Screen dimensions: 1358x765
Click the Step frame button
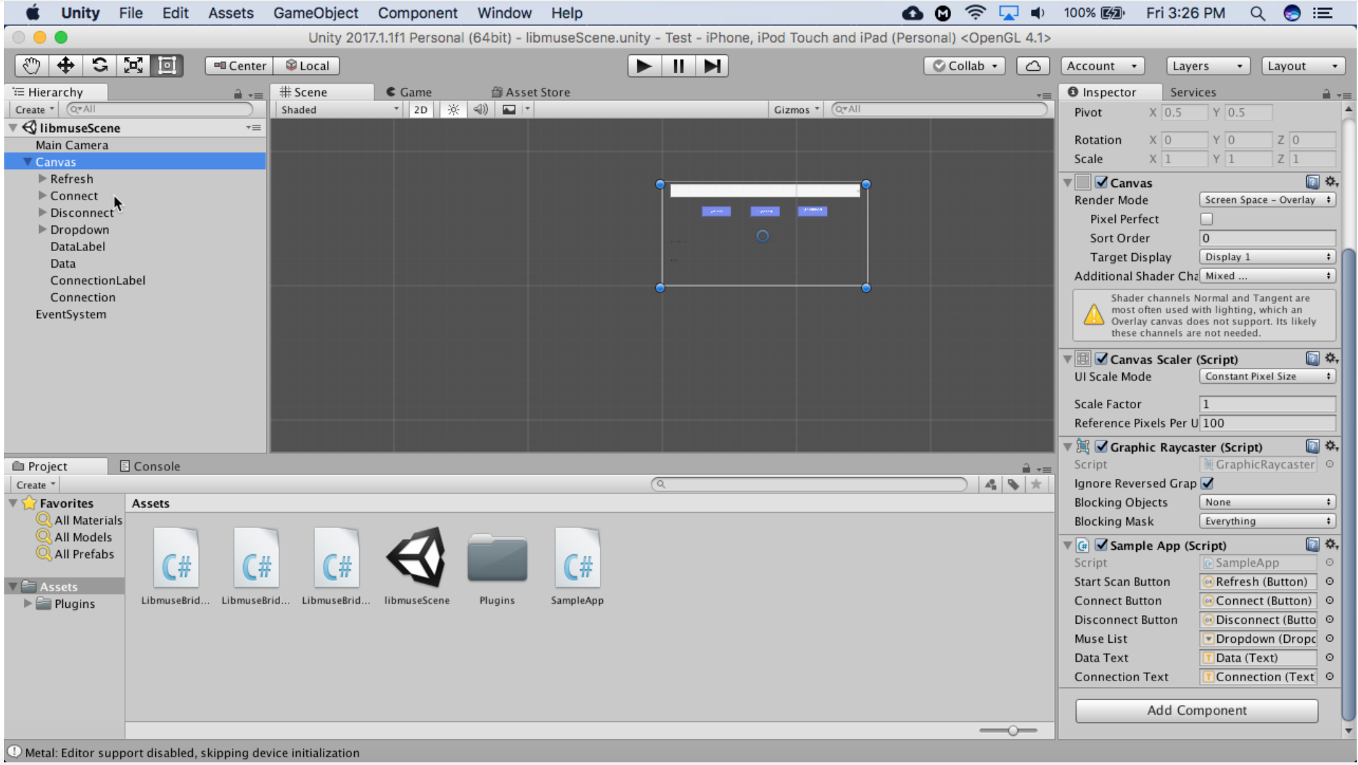pyautogui.click(x=712, y=66)
